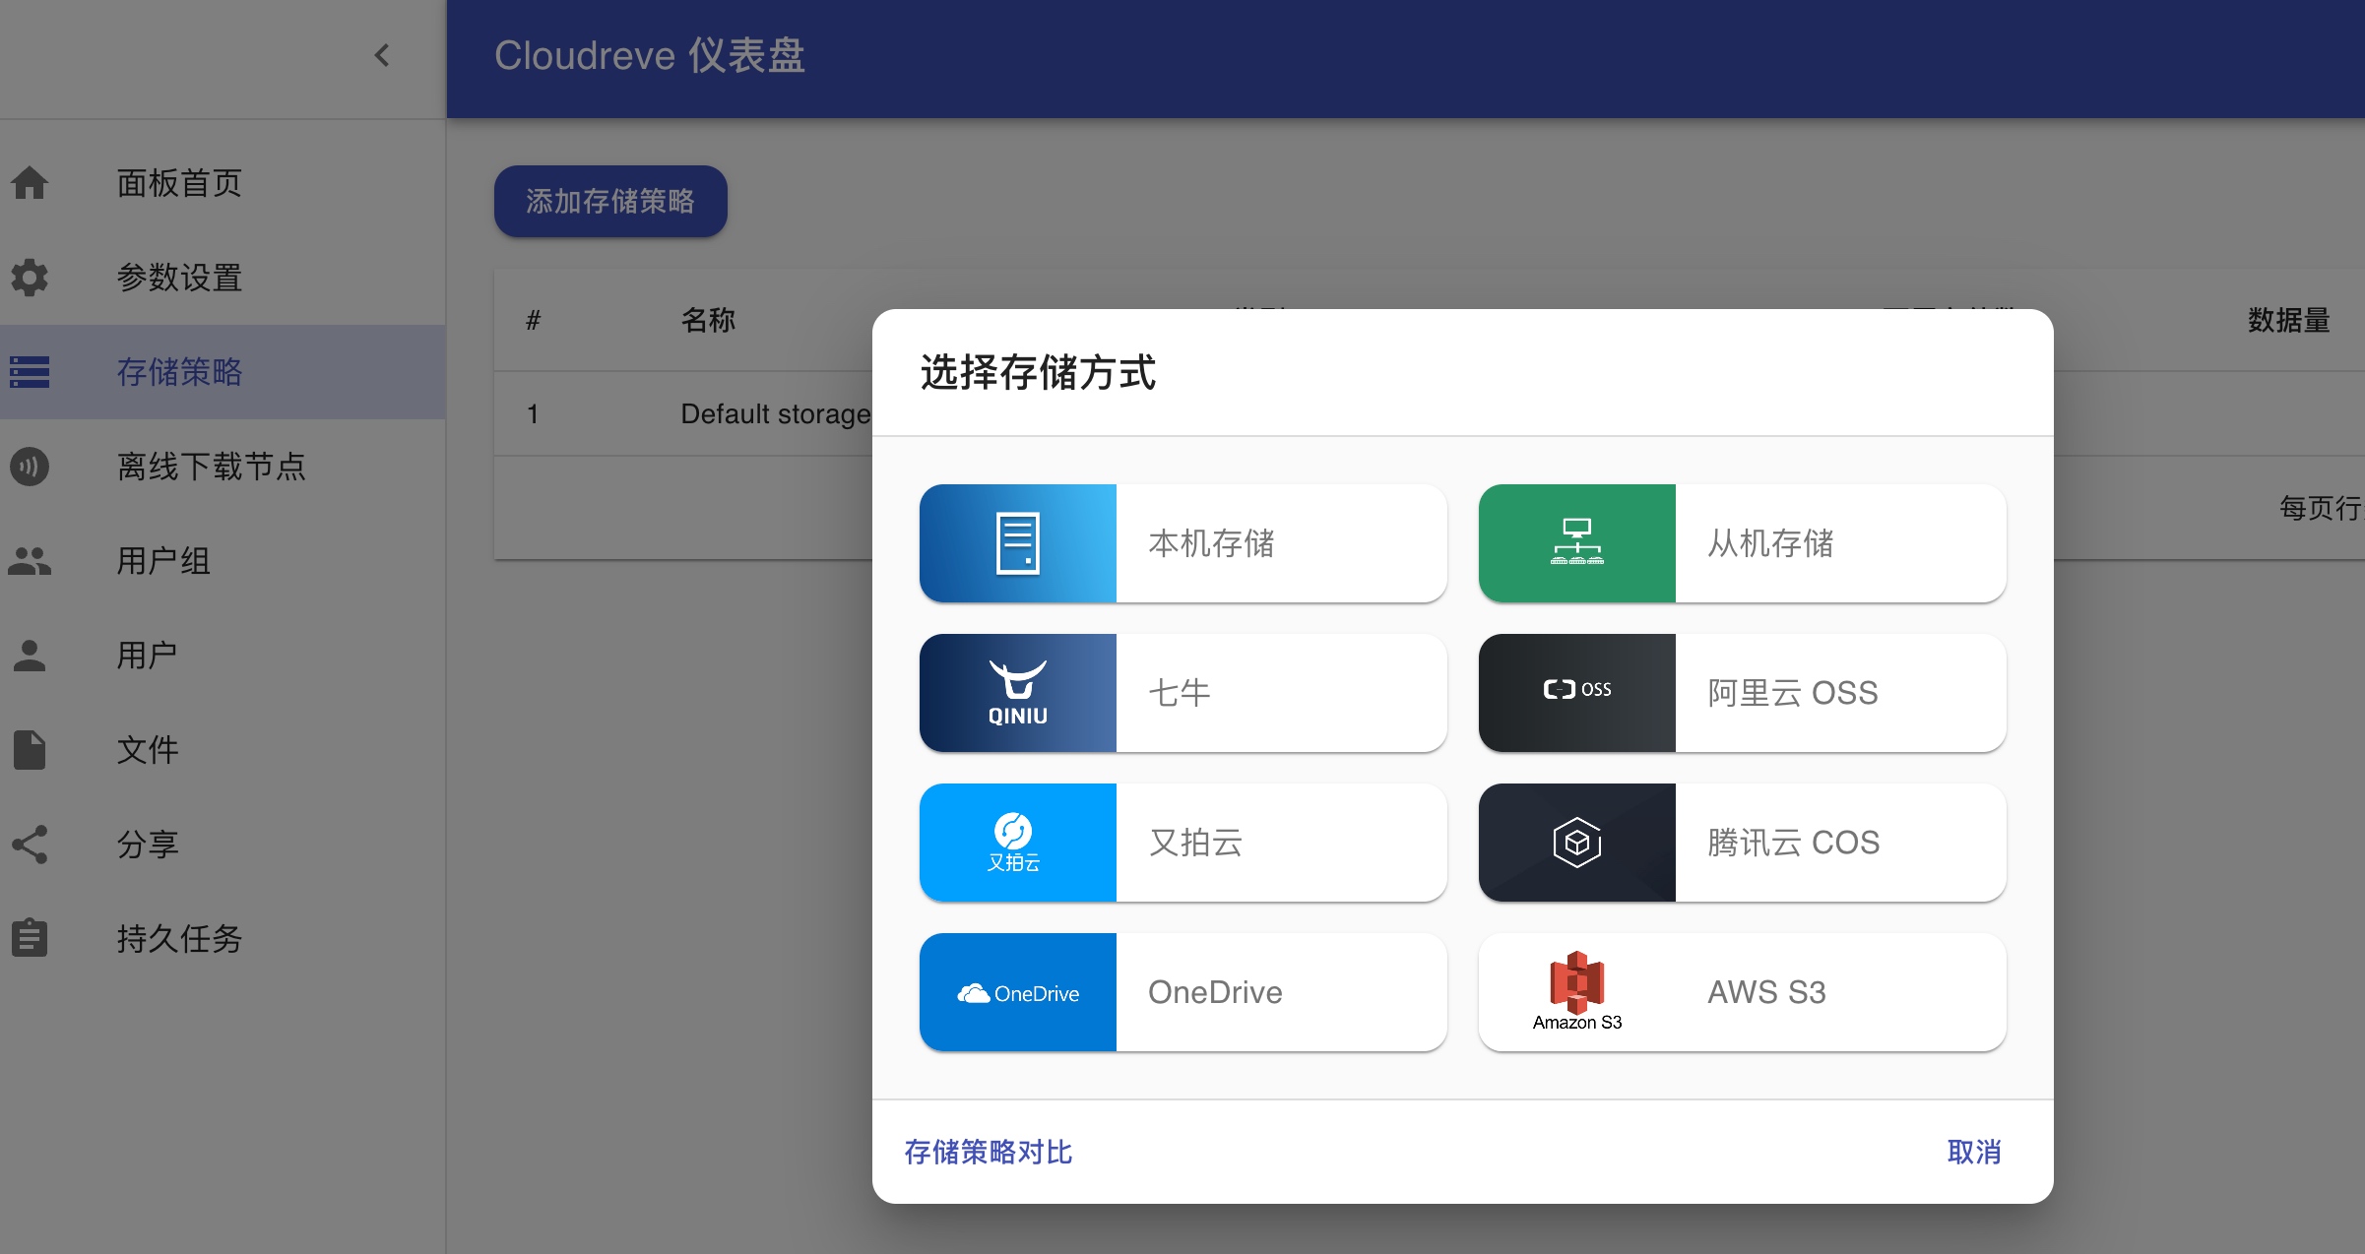Click the 添加存储策略 button

click(x=610, y=201)
